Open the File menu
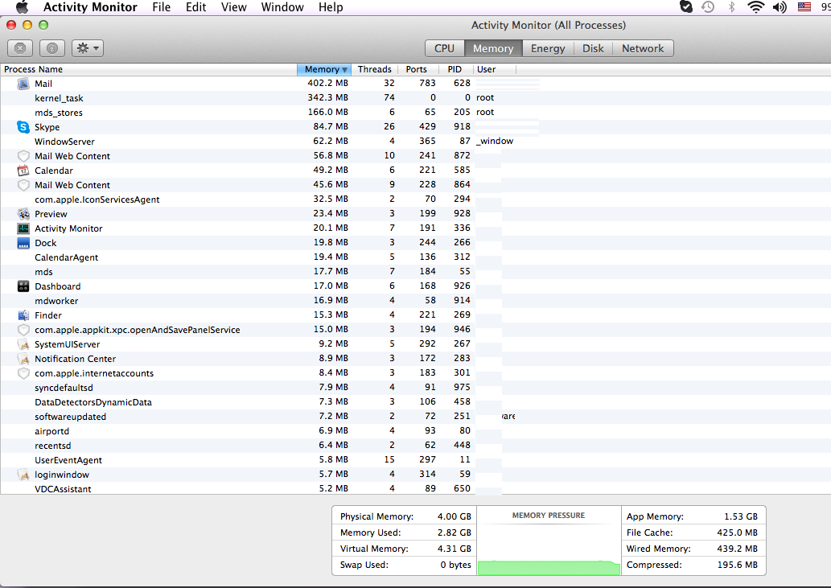Viewport: 831px width, 588px height. click(162, 7)
